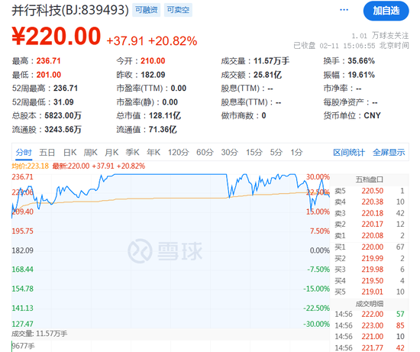Open 区间统计 range statistics link
The image size is (420, 352).
pyautogui.click(x=349, y=153)
